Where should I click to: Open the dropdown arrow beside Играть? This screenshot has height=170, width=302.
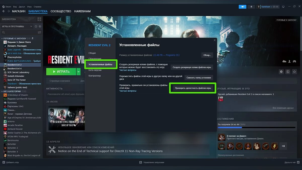pyautogui.click(x=79, y=72)
